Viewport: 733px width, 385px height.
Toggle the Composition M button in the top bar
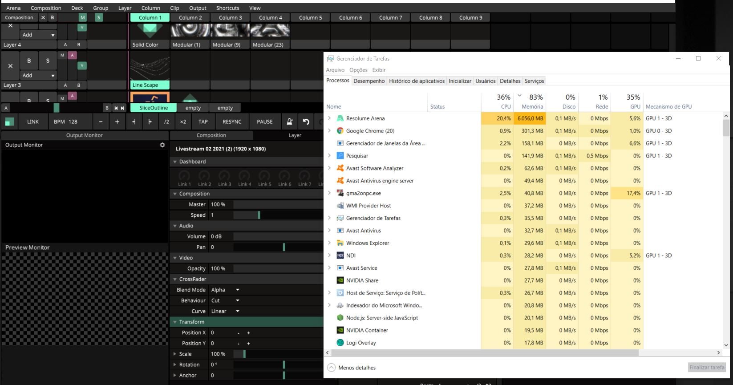(x=82, y=18)
